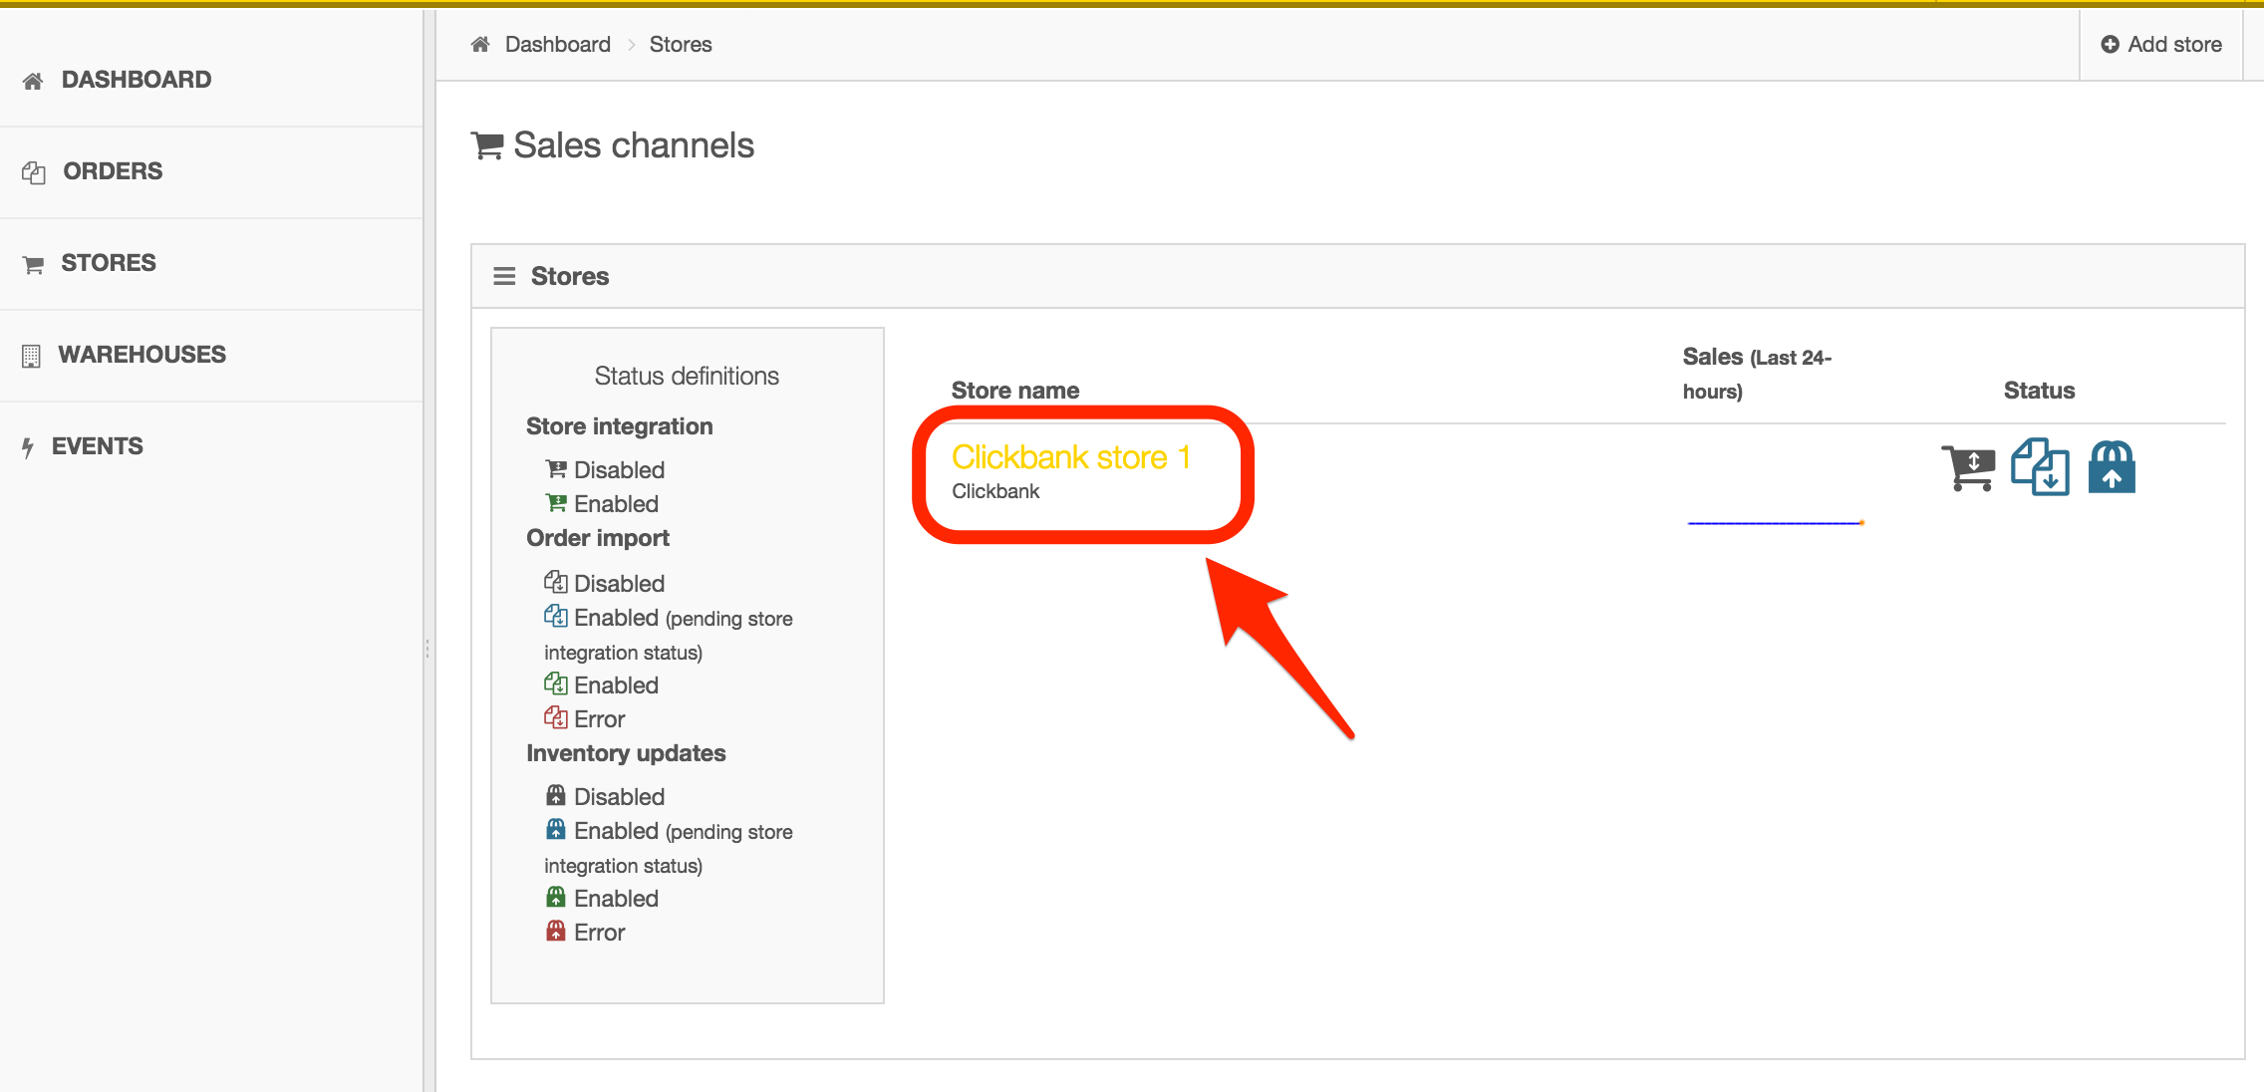Click the Inventory updates Enabled green legend icon
2264x1092 pixels.
(556, 897)
